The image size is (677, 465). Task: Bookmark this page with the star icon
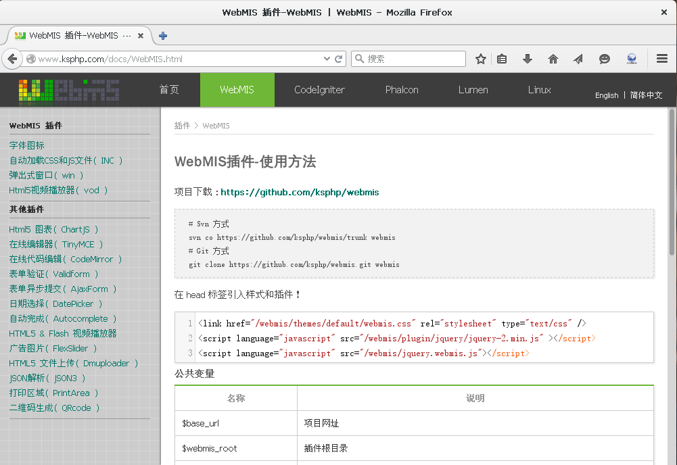coord(481,59)
